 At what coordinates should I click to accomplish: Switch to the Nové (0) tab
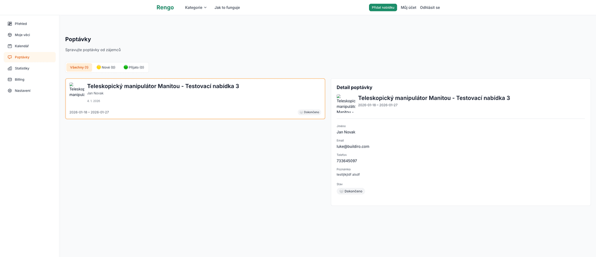tap(106, 67)
